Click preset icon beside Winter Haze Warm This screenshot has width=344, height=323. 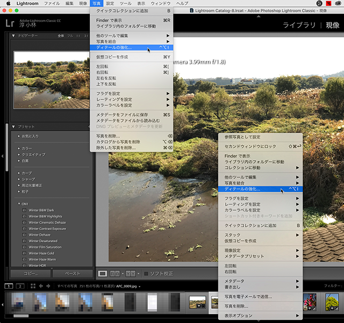(24, 259)
